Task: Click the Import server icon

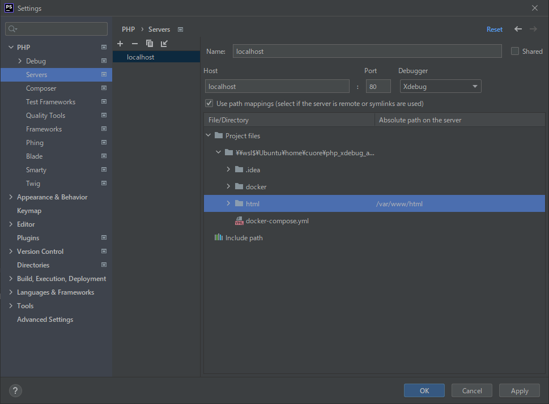Action: [x=164, y=44]
